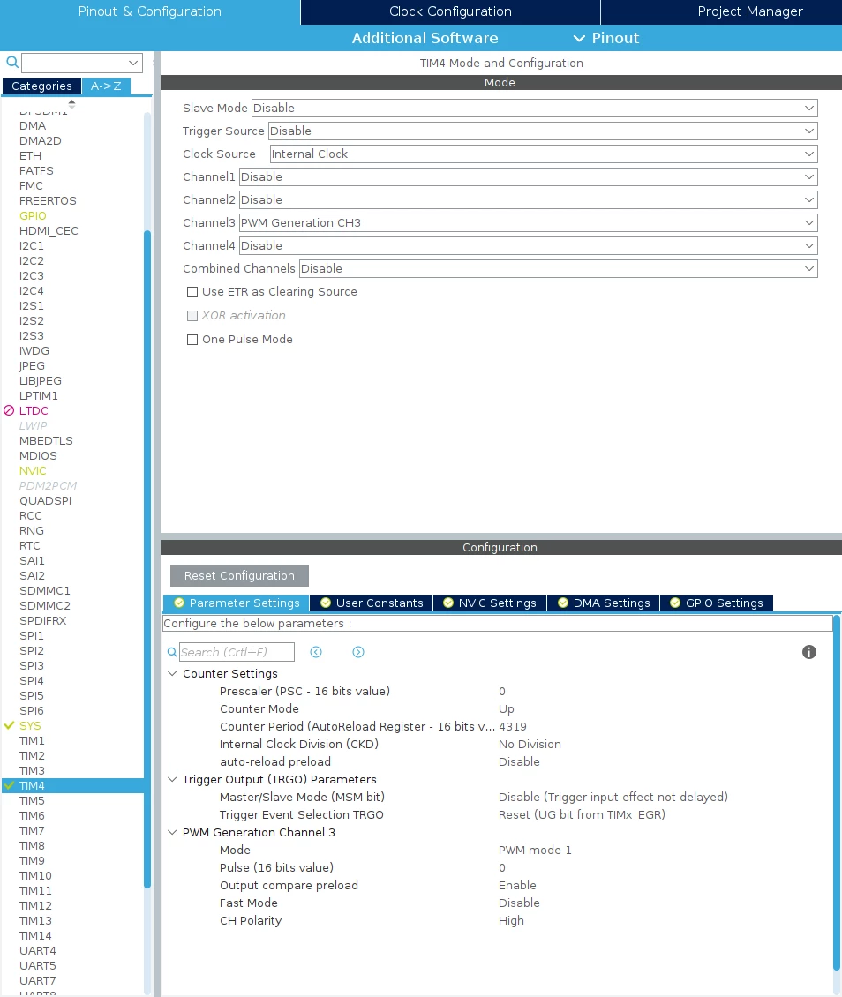Click the green check mark beside SYS

coord(9,725)
